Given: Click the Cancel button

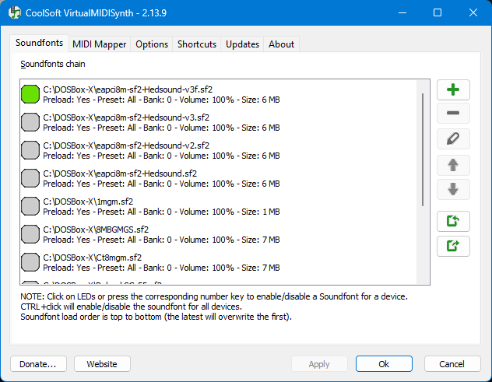Looking at the screenshot, I should tap(452, 364).
